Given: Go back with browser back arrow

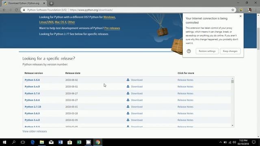Looking at the screenshot, I should tap(4, 10).
